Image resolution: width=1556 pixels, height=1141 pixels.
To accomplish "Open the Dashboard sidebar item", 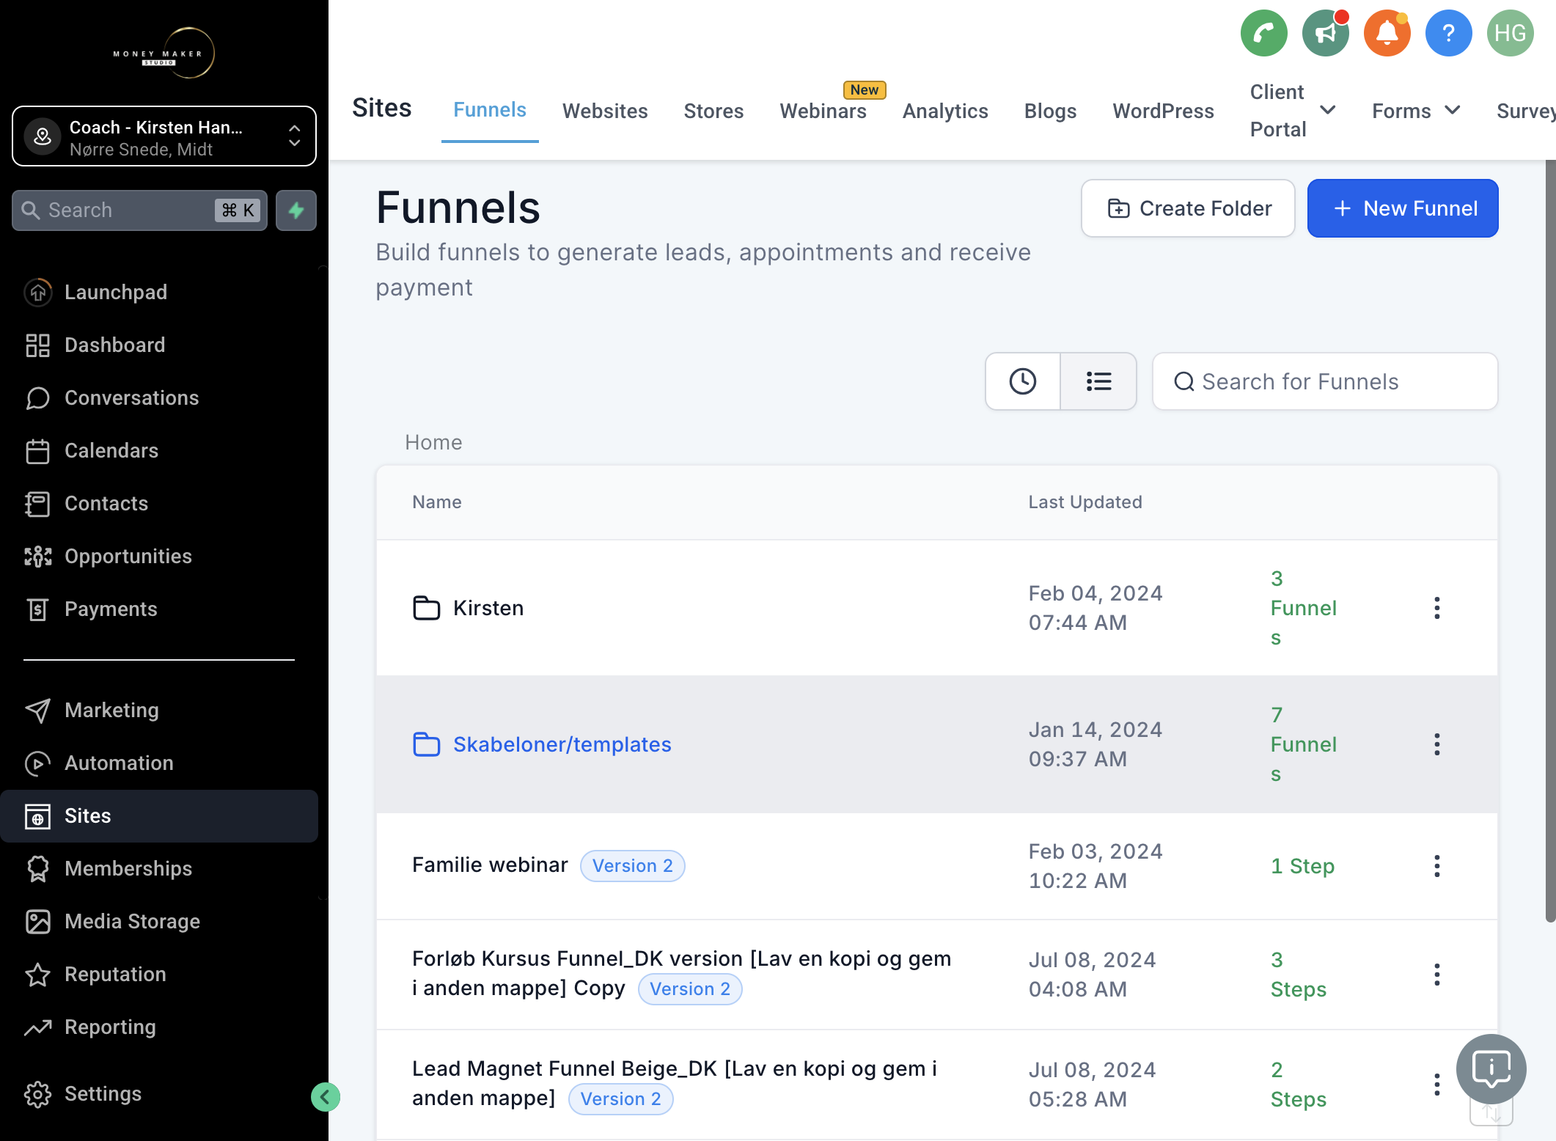I will pyautogui.click(x=159, y=345).
